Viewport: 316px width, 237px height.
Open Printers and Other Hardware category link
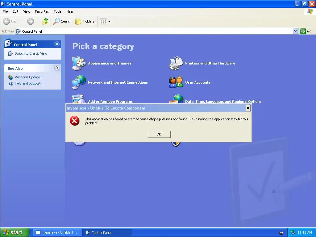(210, 63)
